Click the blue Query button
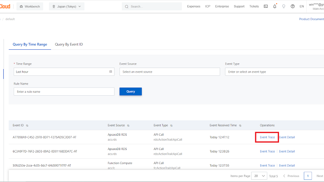This screenshot has height=182, width=324. point(131,91)
